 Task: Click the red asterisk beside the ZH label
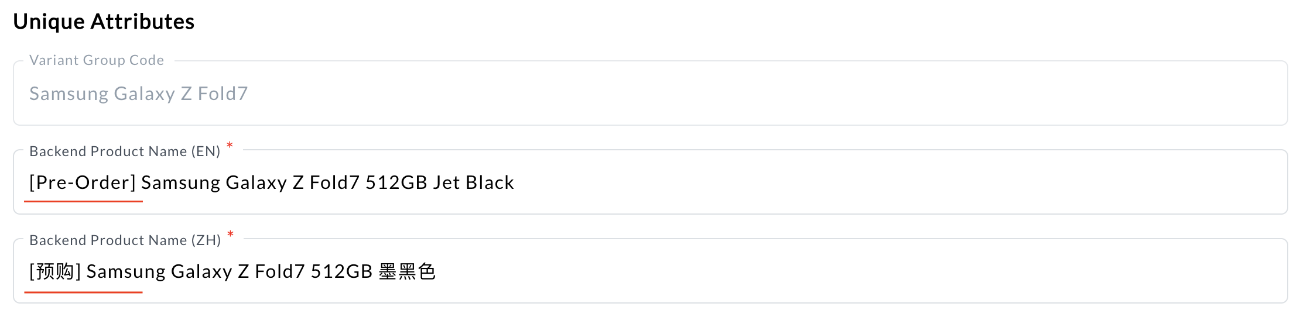(230, 235)
